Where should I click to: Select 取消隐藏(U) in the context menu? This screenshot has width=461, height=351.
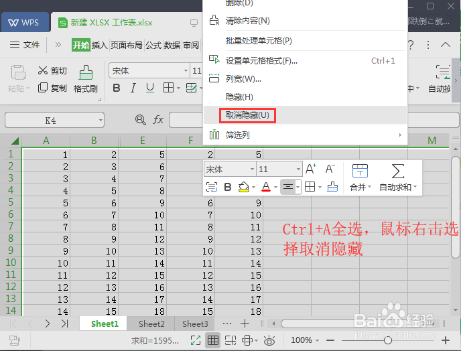coord(247,115)
